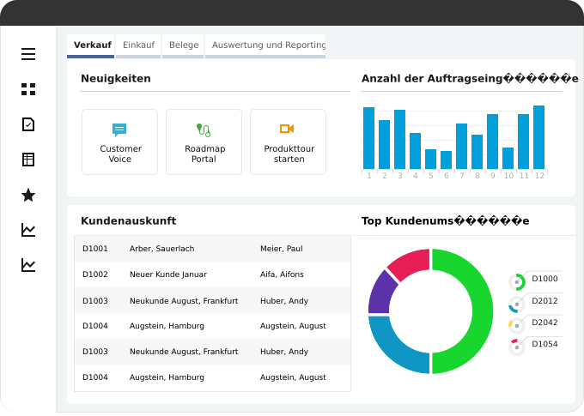This screenshot has width=584, height=416.
Task: Open the Belege tab
Action: (183, 45)
